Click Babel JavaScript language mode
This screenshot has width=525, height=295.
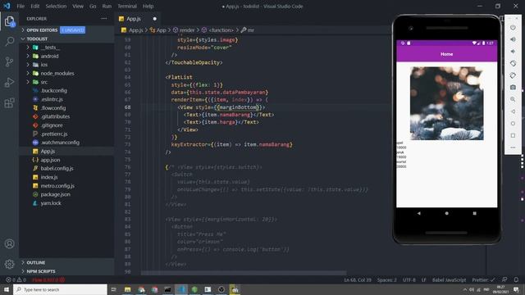click(x=449, y=279)
